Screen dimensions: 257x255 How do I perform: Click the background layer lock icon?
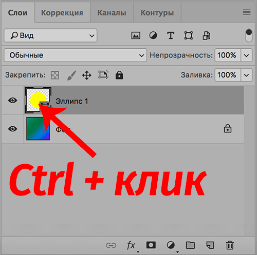(x=228, y=129)
